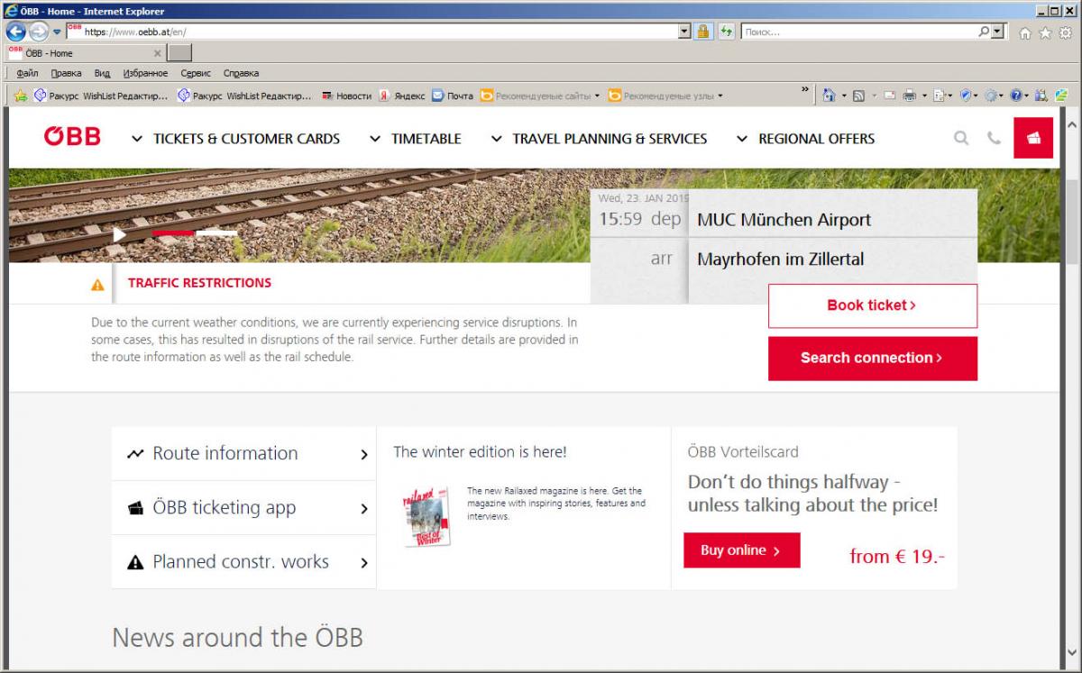Click the phone contact icon
The width and height of the screenshot is (1082, 673).
pyautogui.click(x=994, y=138)
